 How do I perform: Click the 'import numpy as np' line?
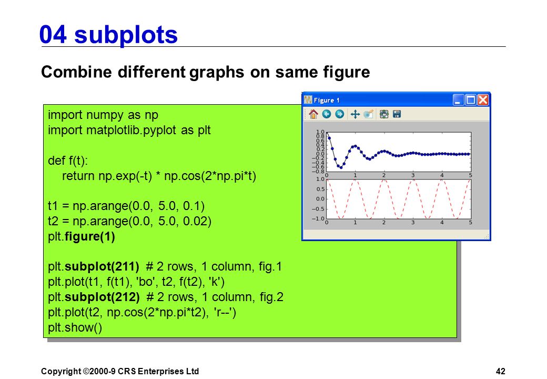[103, 115]
